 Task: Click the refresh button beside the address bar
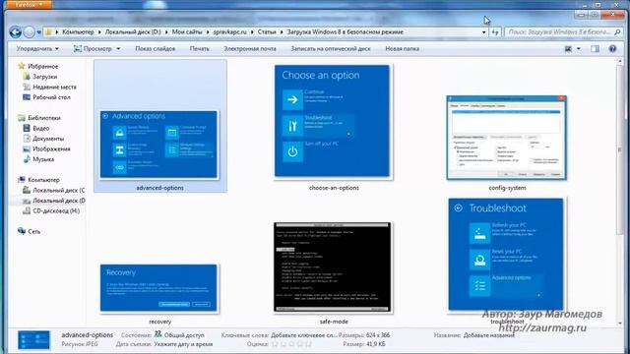[495, 32]
